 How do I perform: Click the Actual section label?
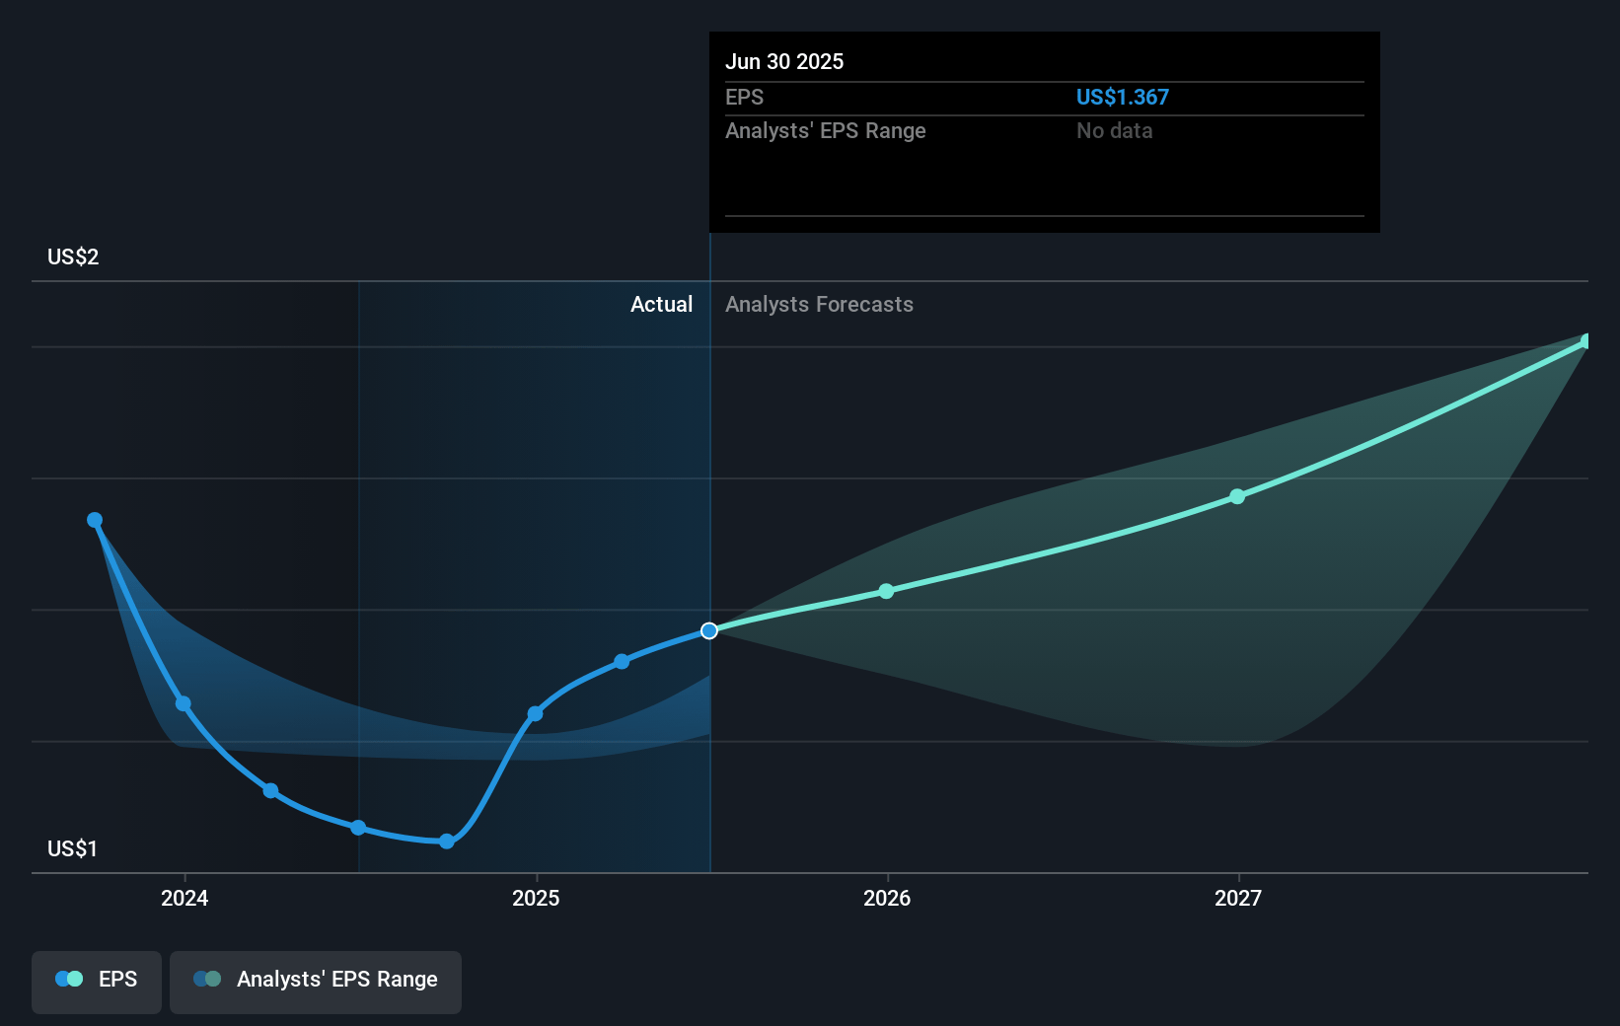[x=661, y=304]
